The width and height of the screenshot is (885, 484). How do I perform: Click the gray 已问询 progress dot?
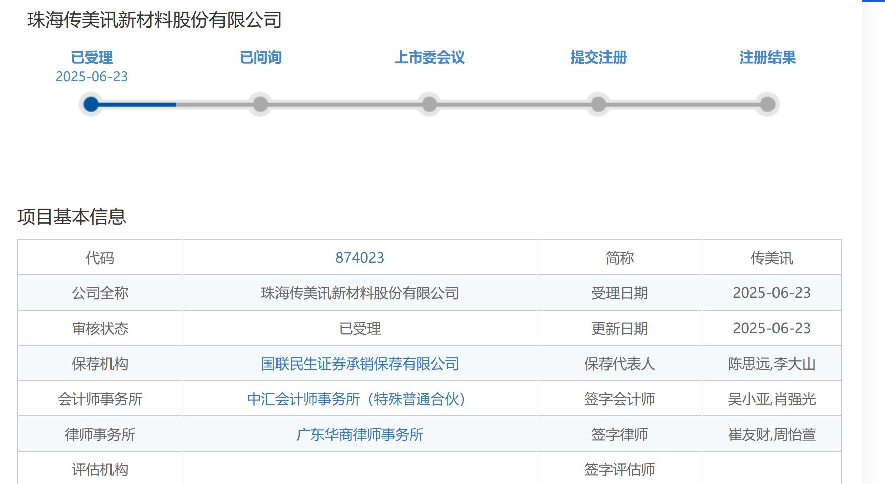click(x=260, y=104)
